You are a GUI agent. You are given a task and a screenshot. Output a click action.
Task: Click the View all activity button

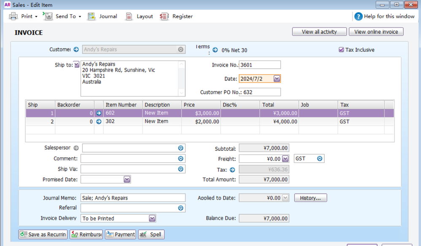(x=319, y=32)
